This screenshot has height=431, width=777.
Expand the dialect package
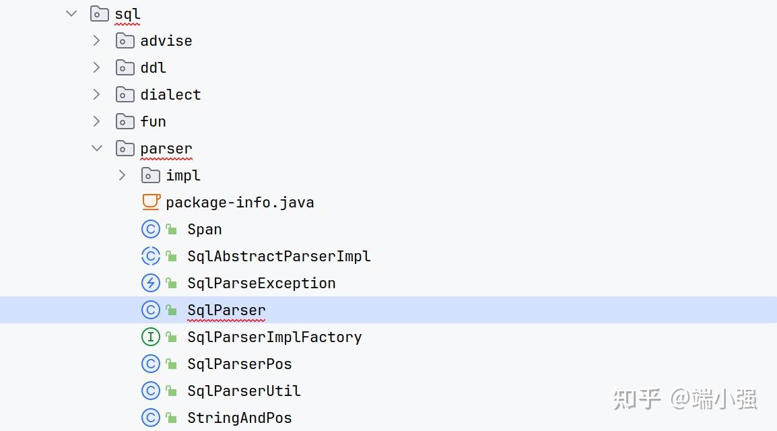pos(96,94)
